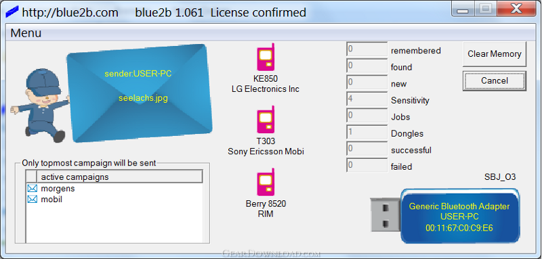Click the sender:USER-PC text
The width and height of the screenshot is (542, 259).
click(x=138, y=74)
